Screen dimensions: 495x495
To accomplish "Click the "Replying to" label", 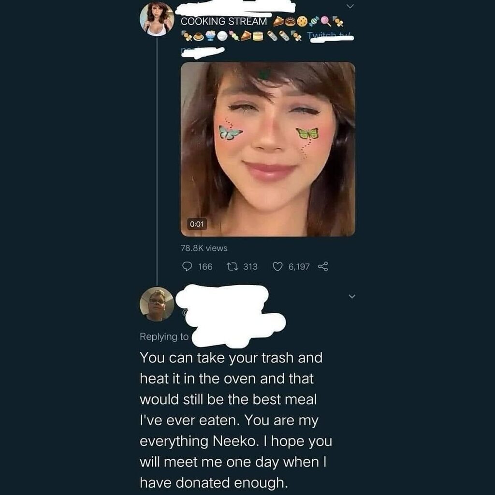I will pos(164,337).
